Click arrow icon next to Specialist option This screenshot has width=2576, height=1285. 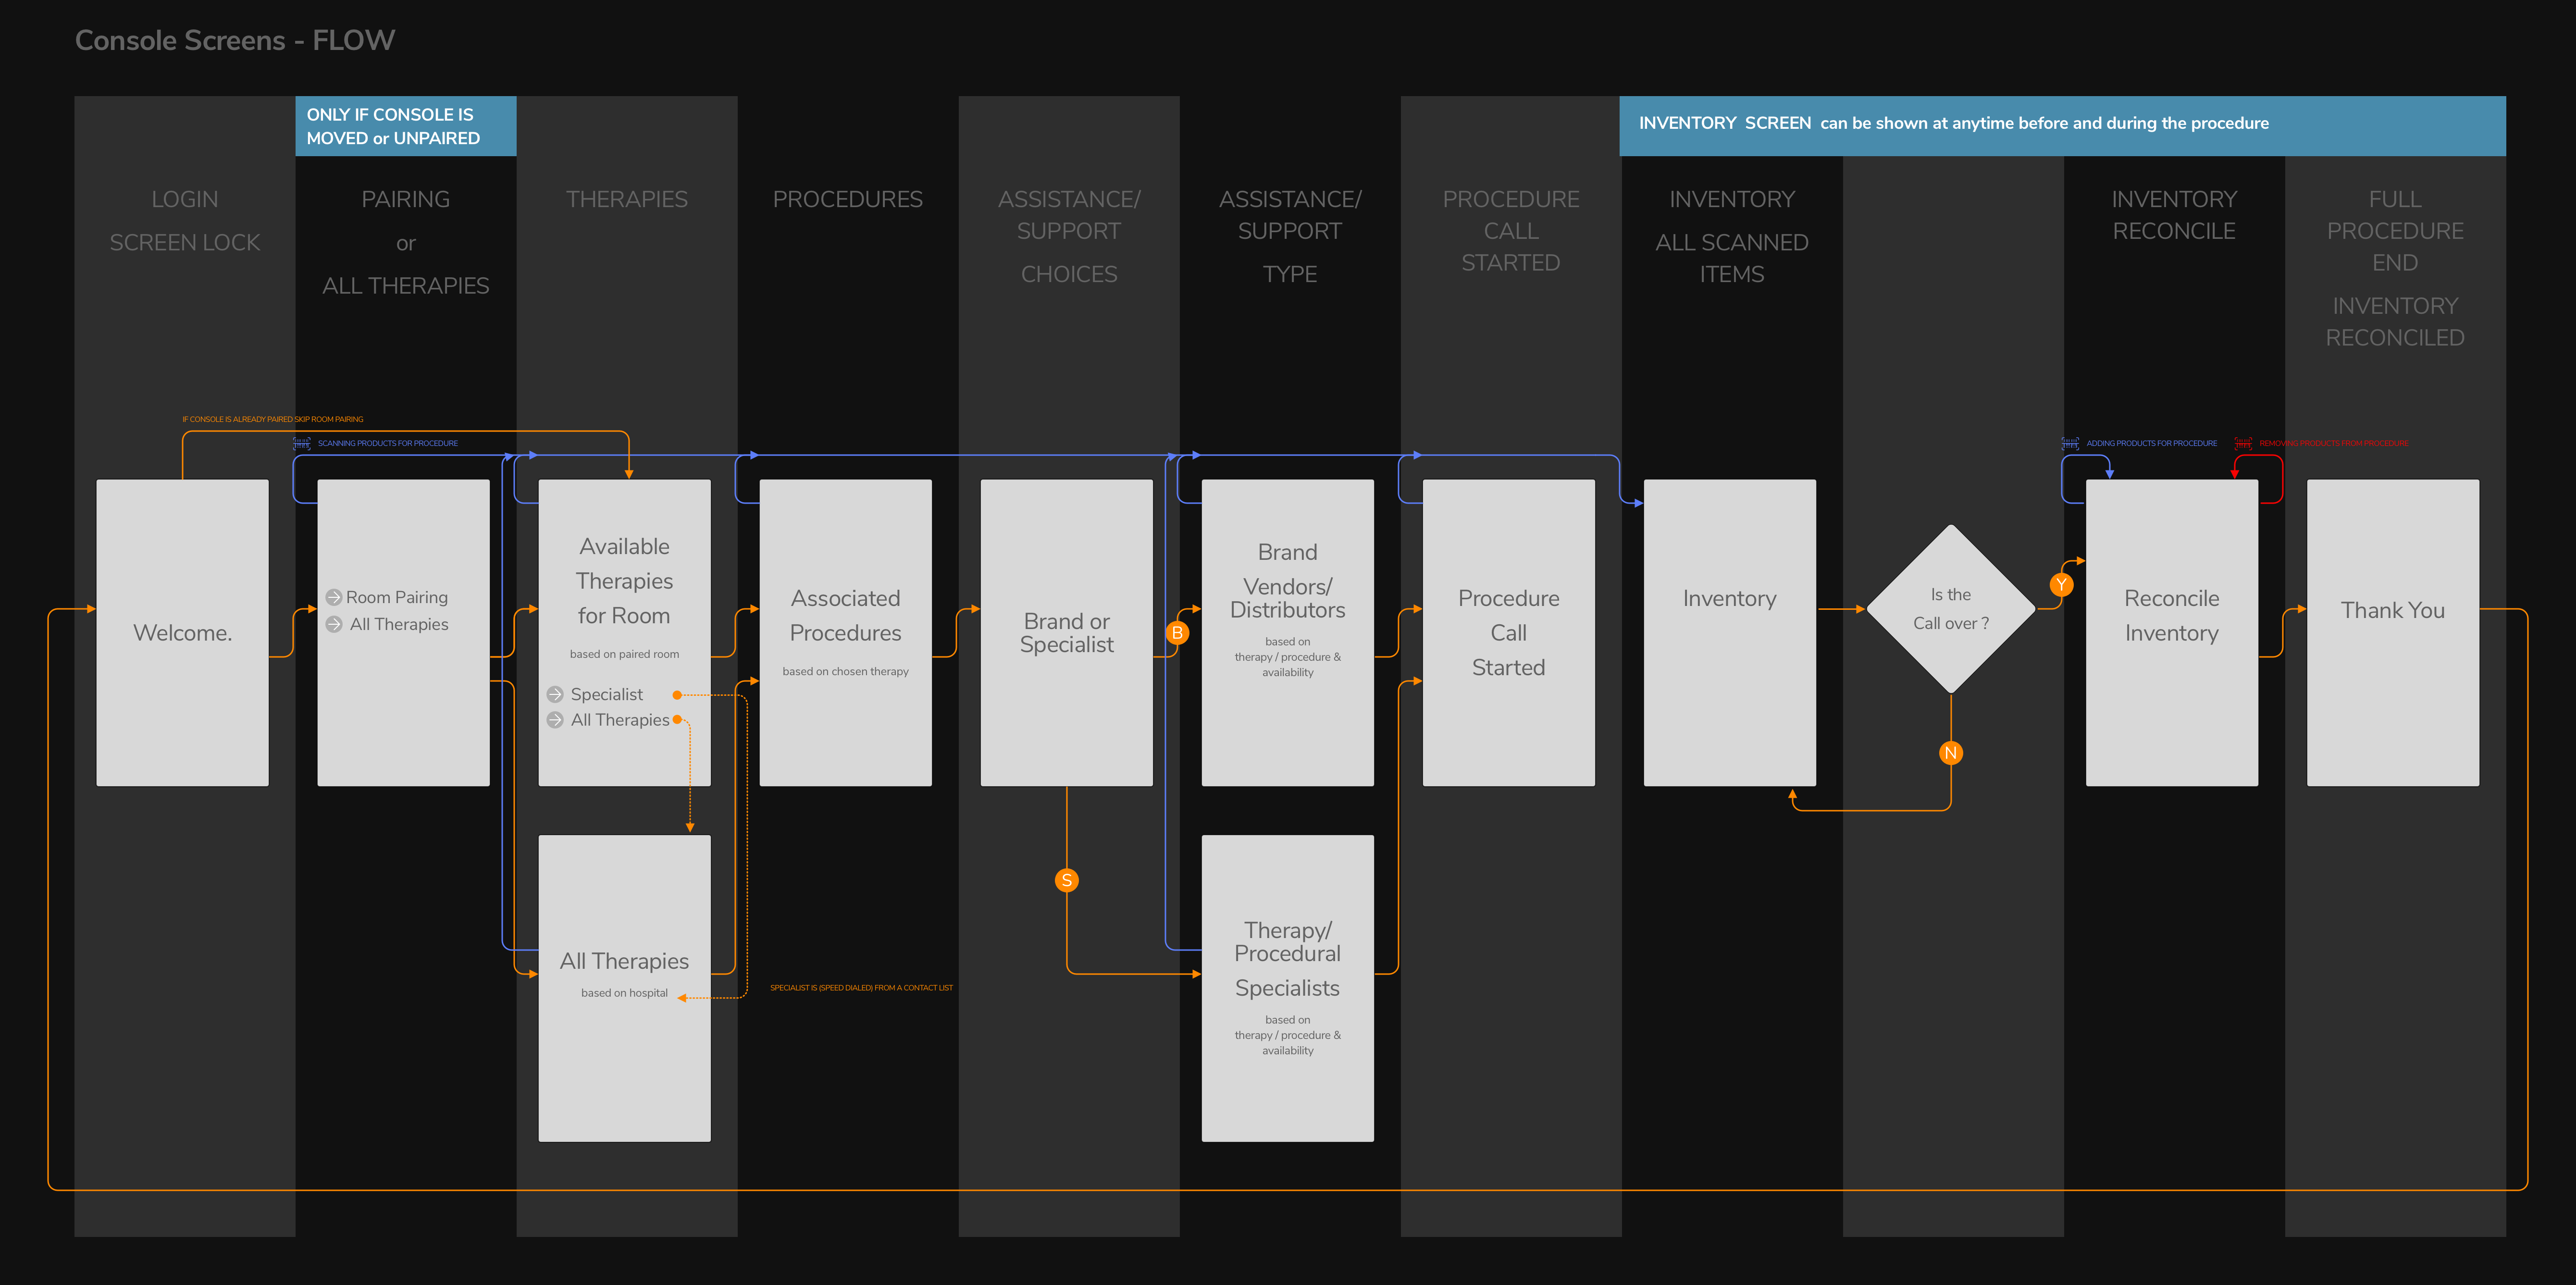pos(555,694)
